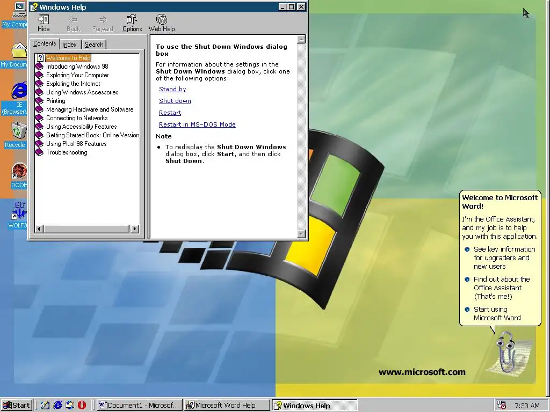Select the Welcome to Help topic
550x412 pixels.
[x=68, y=58]
